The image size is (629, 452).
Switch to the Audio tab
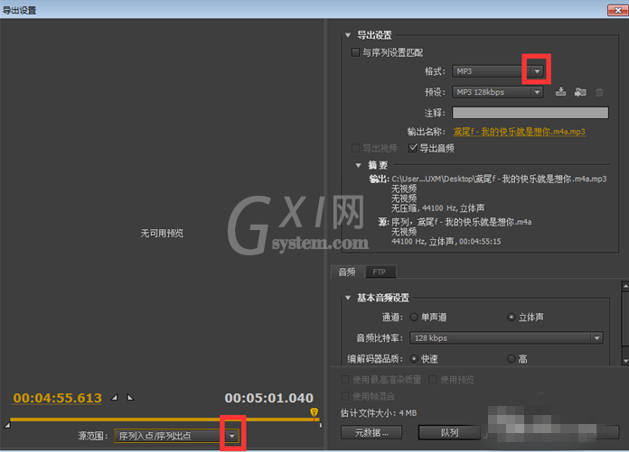click(x=347, y=272)
